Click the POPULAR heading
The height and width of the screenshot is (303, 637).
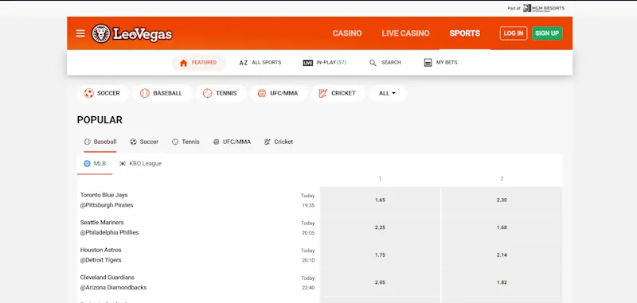coord(100,120)
